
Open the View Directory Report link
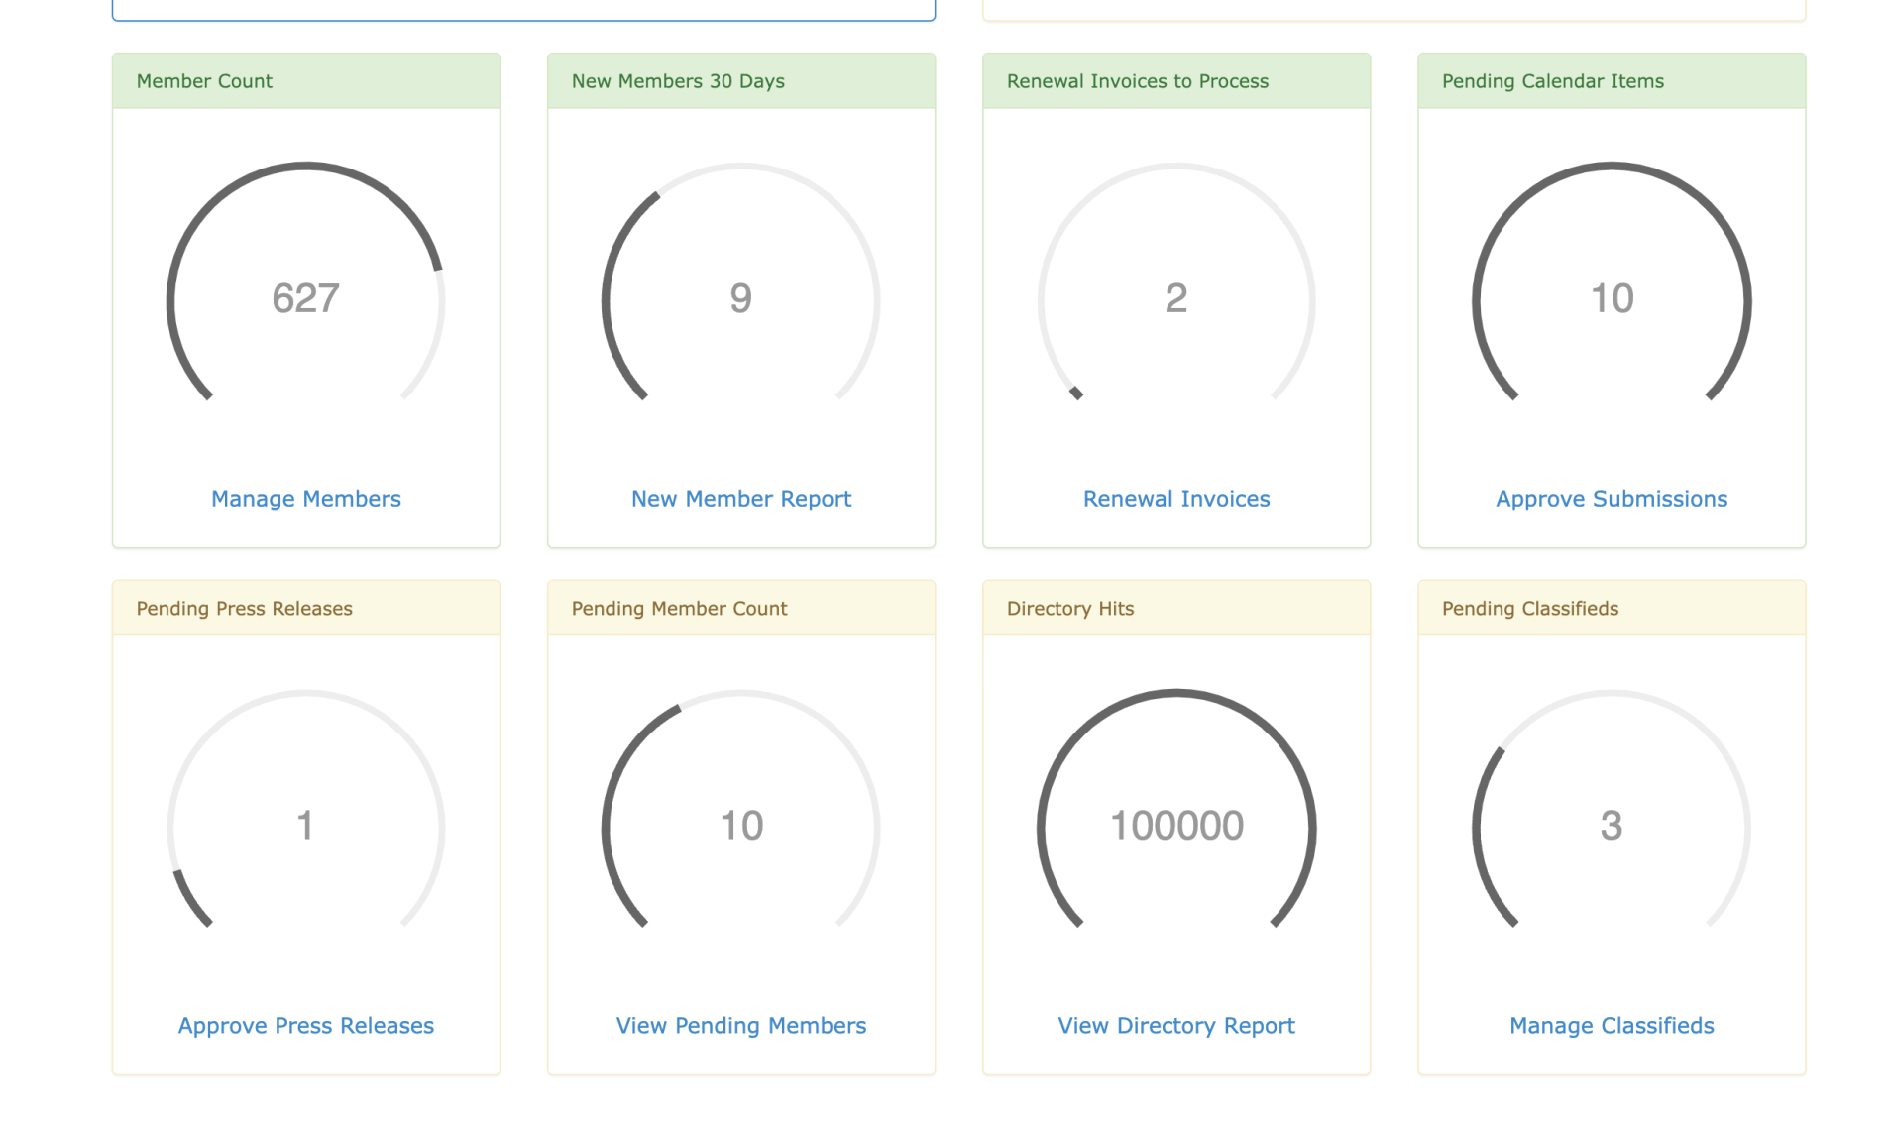(1176, 1026)
